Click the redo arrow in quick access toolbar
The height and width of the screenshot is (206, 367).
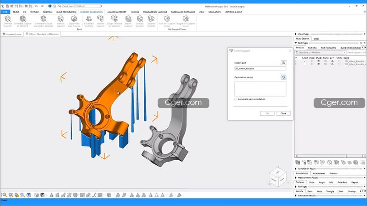43,6
